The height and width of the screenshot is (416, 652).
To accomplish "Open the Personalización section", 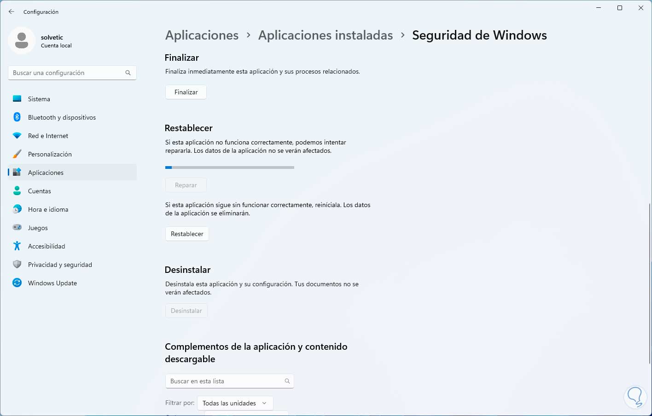I will [x=72, y=154].
